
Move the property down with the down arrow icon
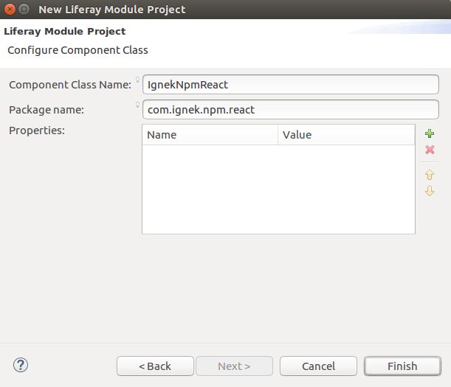430,191
